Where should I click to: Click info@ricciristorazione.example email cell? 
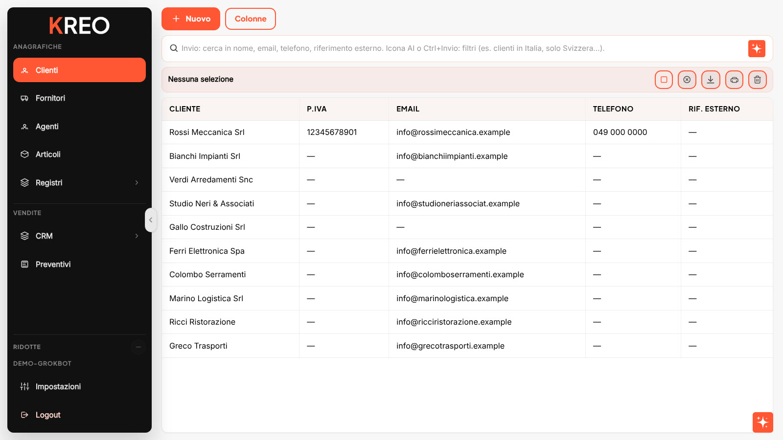coord(487,322)
